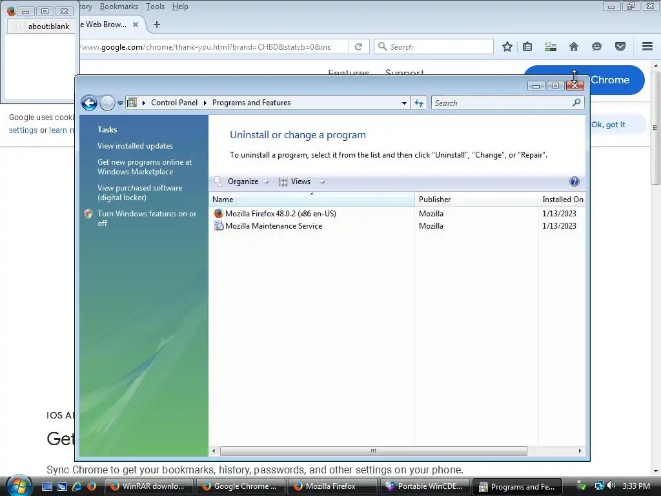Click the Forward arrow in Programs and Features
The height and width of the screenshot is (496, 661).
pyautogui.click(x=107, y=103)
